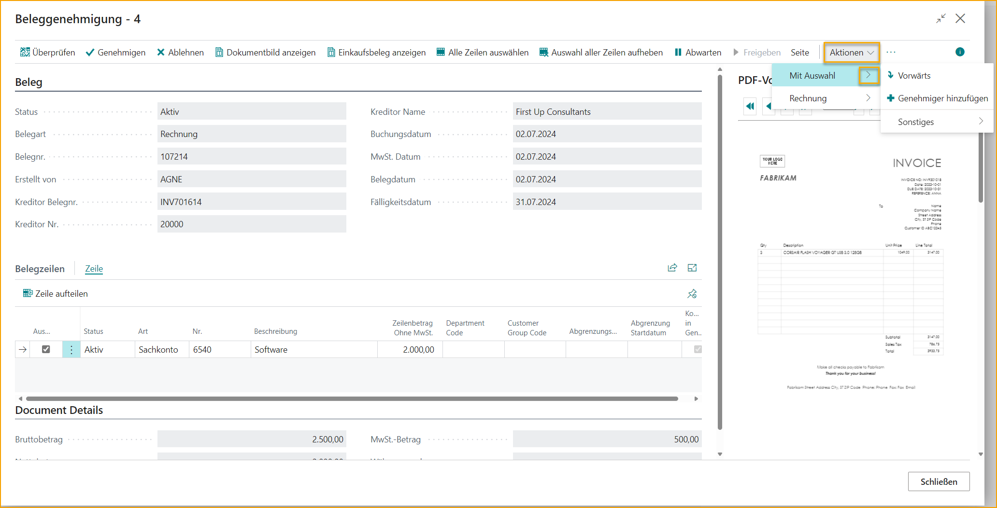
Task: Toggle the Ko... in Gen. checkbox in line row
Action: point(698,349)
